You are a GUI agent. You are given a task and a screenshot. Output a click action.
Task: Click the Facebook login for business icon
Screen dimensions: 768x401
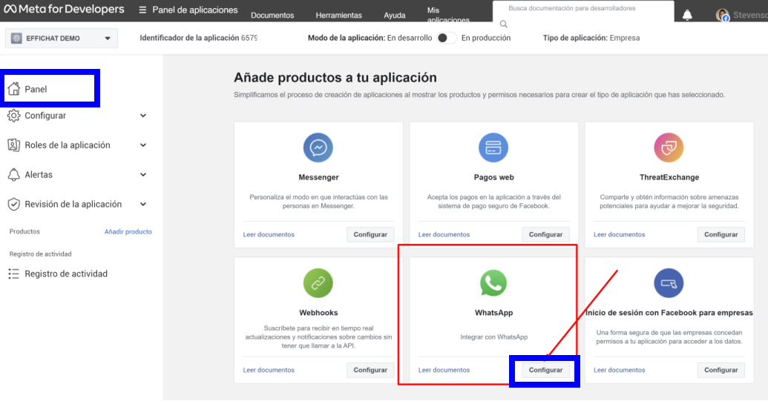[x=669, y=282]
